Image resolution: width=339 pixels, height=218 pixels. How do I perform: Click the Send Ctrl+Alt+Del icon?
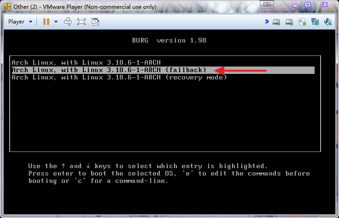click(x=68, y=22)
